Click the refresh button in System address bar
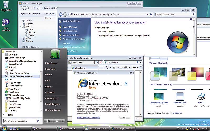 151,14
